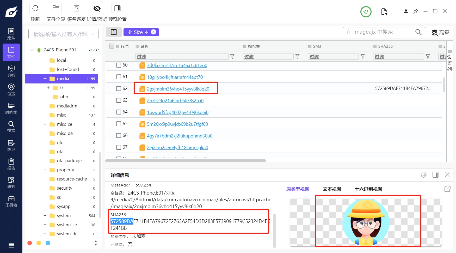Open 搜索 search in sidebar
Screen dimensions: 456x253
(x=11, y=126)
